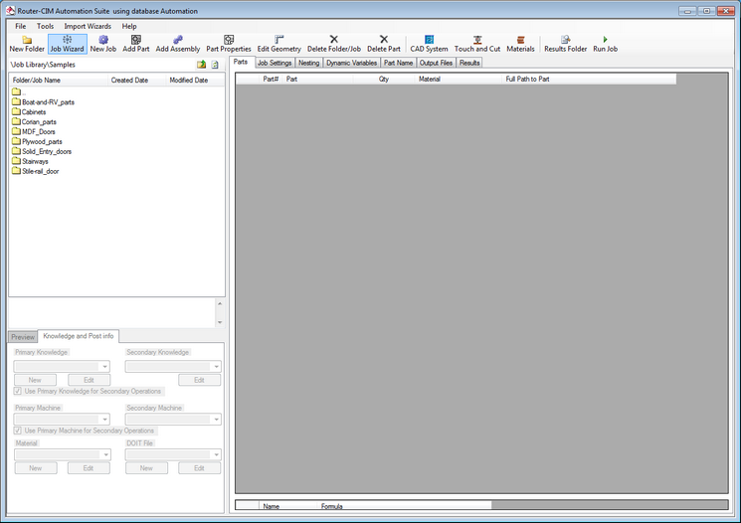Screen dimensions: 741x523
Task: Select the parent folder (..) entry
Action: 19,92
